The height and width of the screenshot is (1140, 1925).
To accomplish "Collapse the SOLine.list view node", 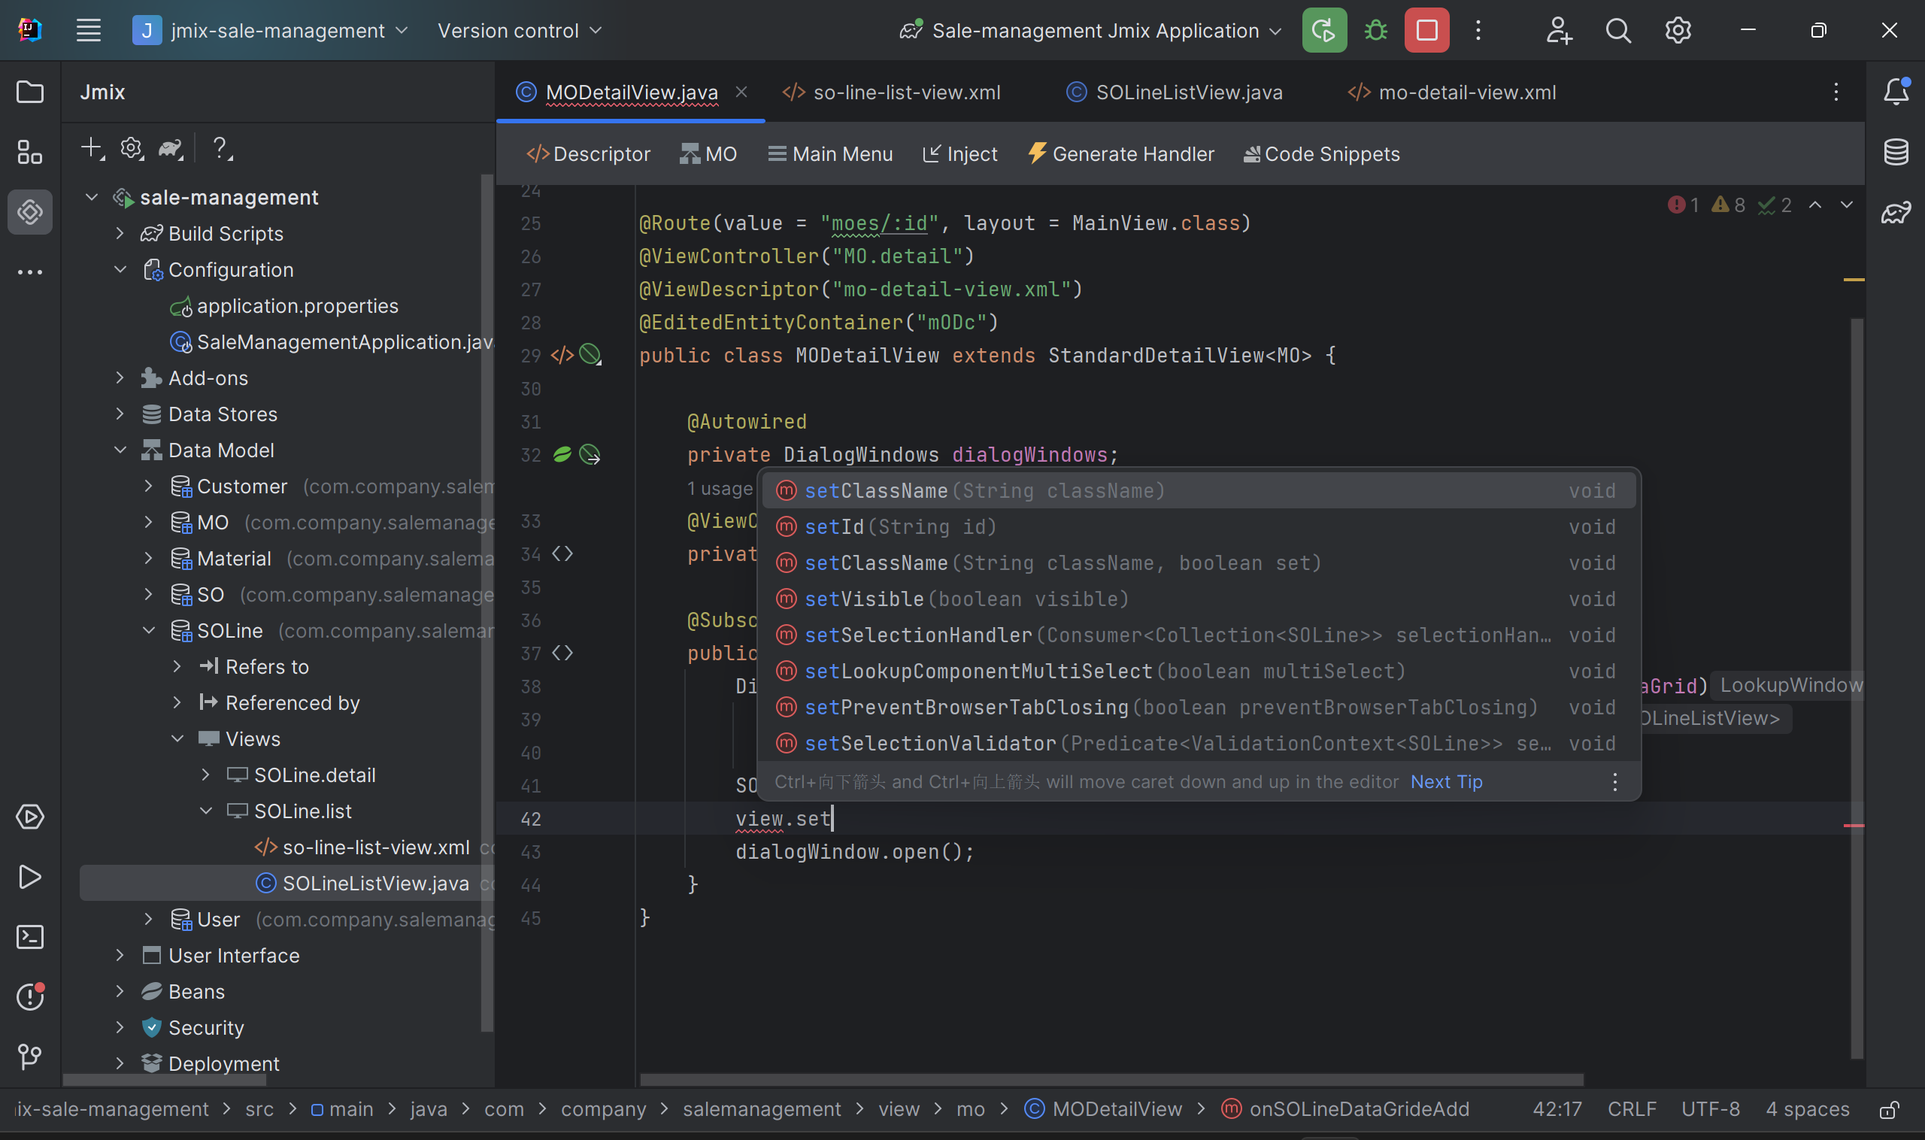I will point(206,811).
